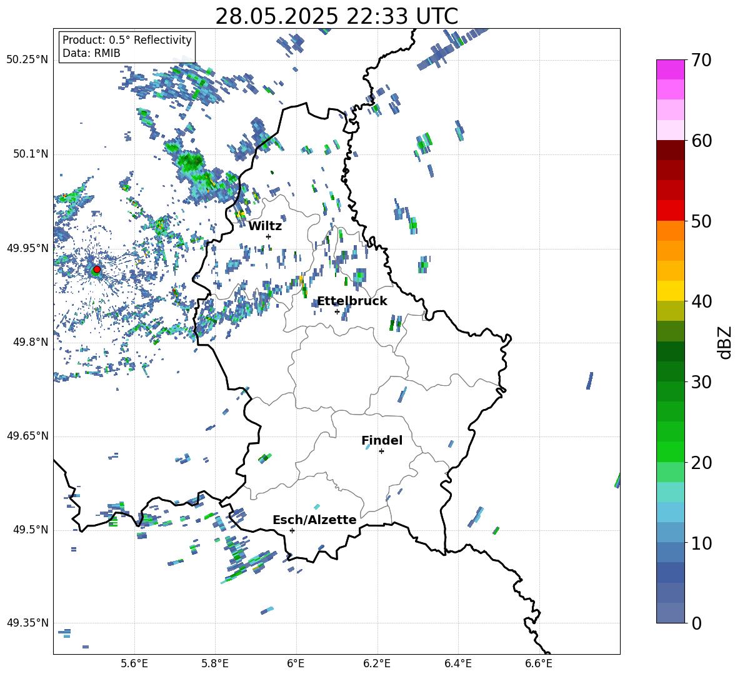
Task: Click the Product: 0.5° Reflectivity text
Action: tap(127, 39)
